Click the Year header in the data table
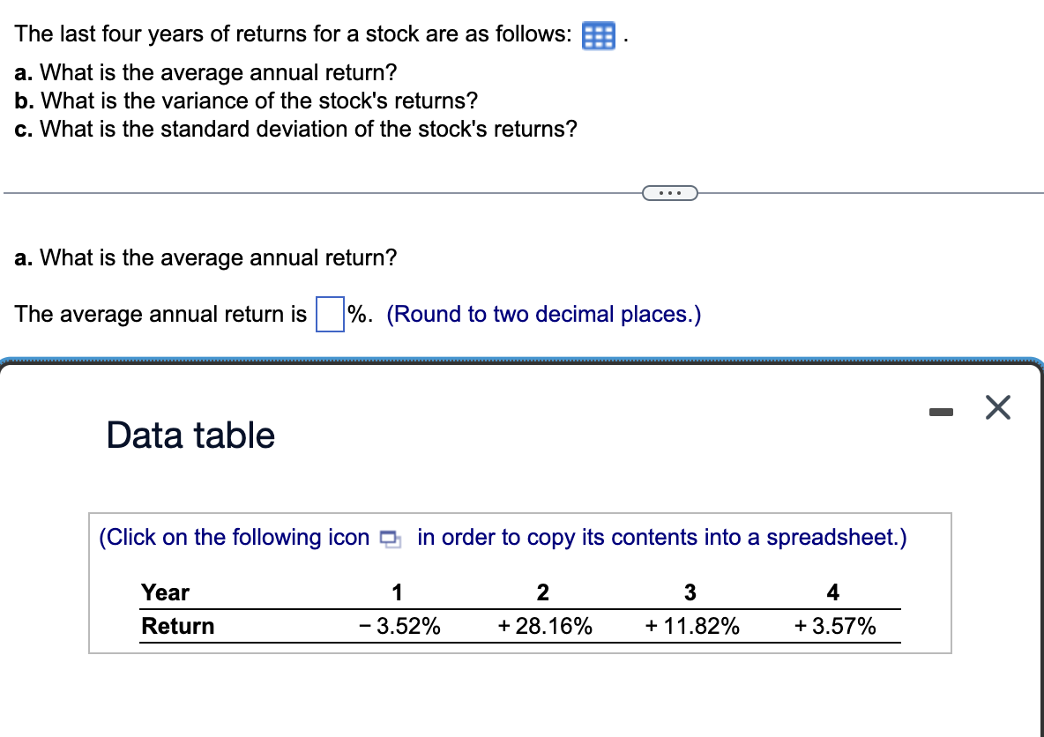Viewport: 1044px width, 737px height. [x=165, y=592]
